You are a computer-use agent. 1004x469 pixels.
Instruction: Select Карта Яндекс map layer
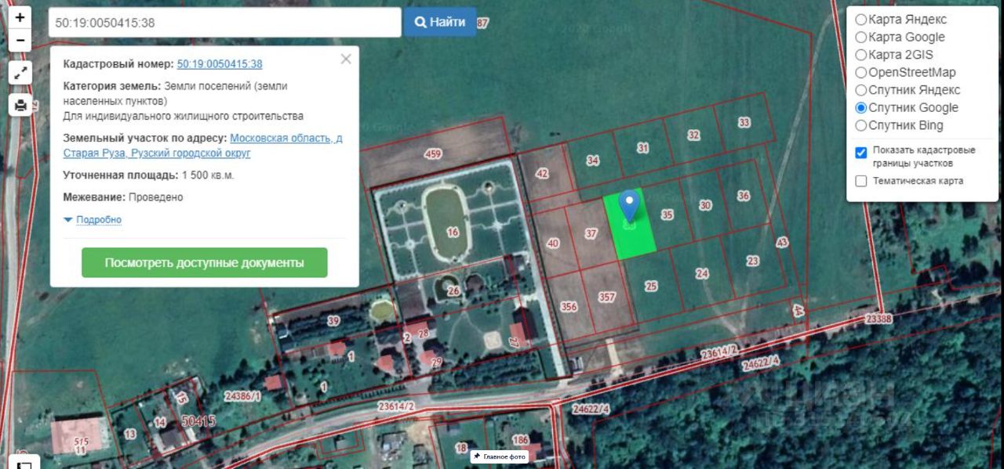(860, 20)
